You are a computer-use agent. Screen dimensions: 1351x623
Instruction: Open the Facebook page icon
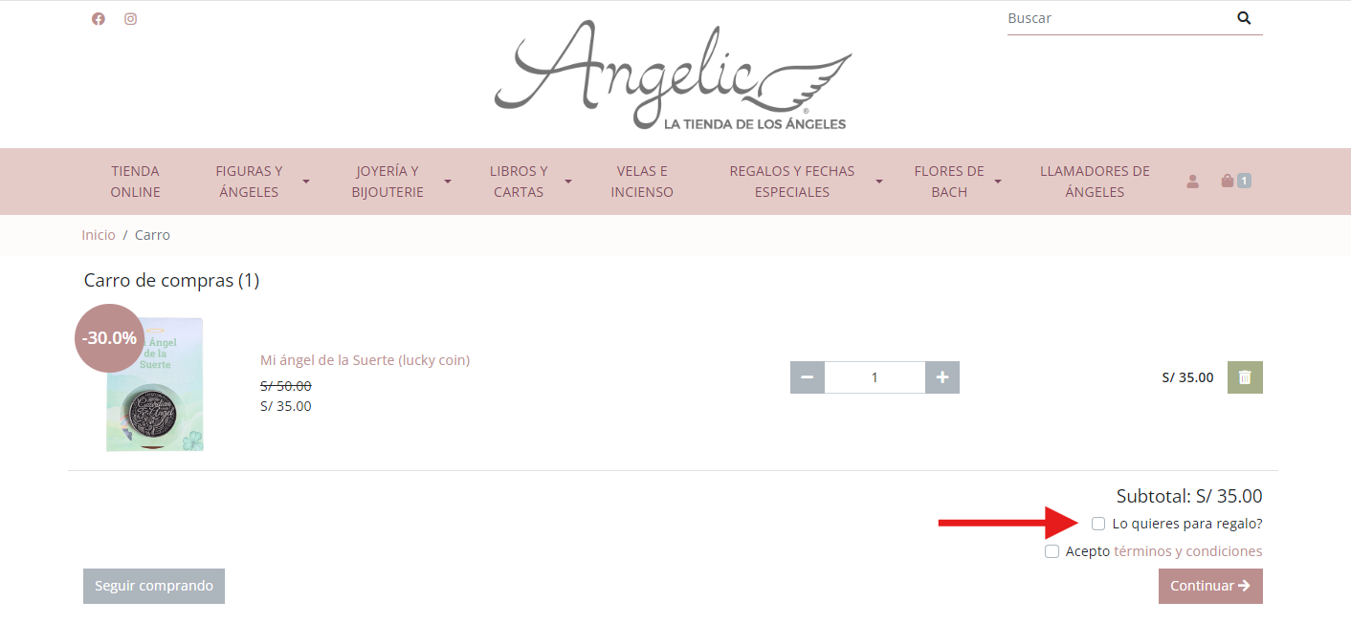(x=98, y=18)
